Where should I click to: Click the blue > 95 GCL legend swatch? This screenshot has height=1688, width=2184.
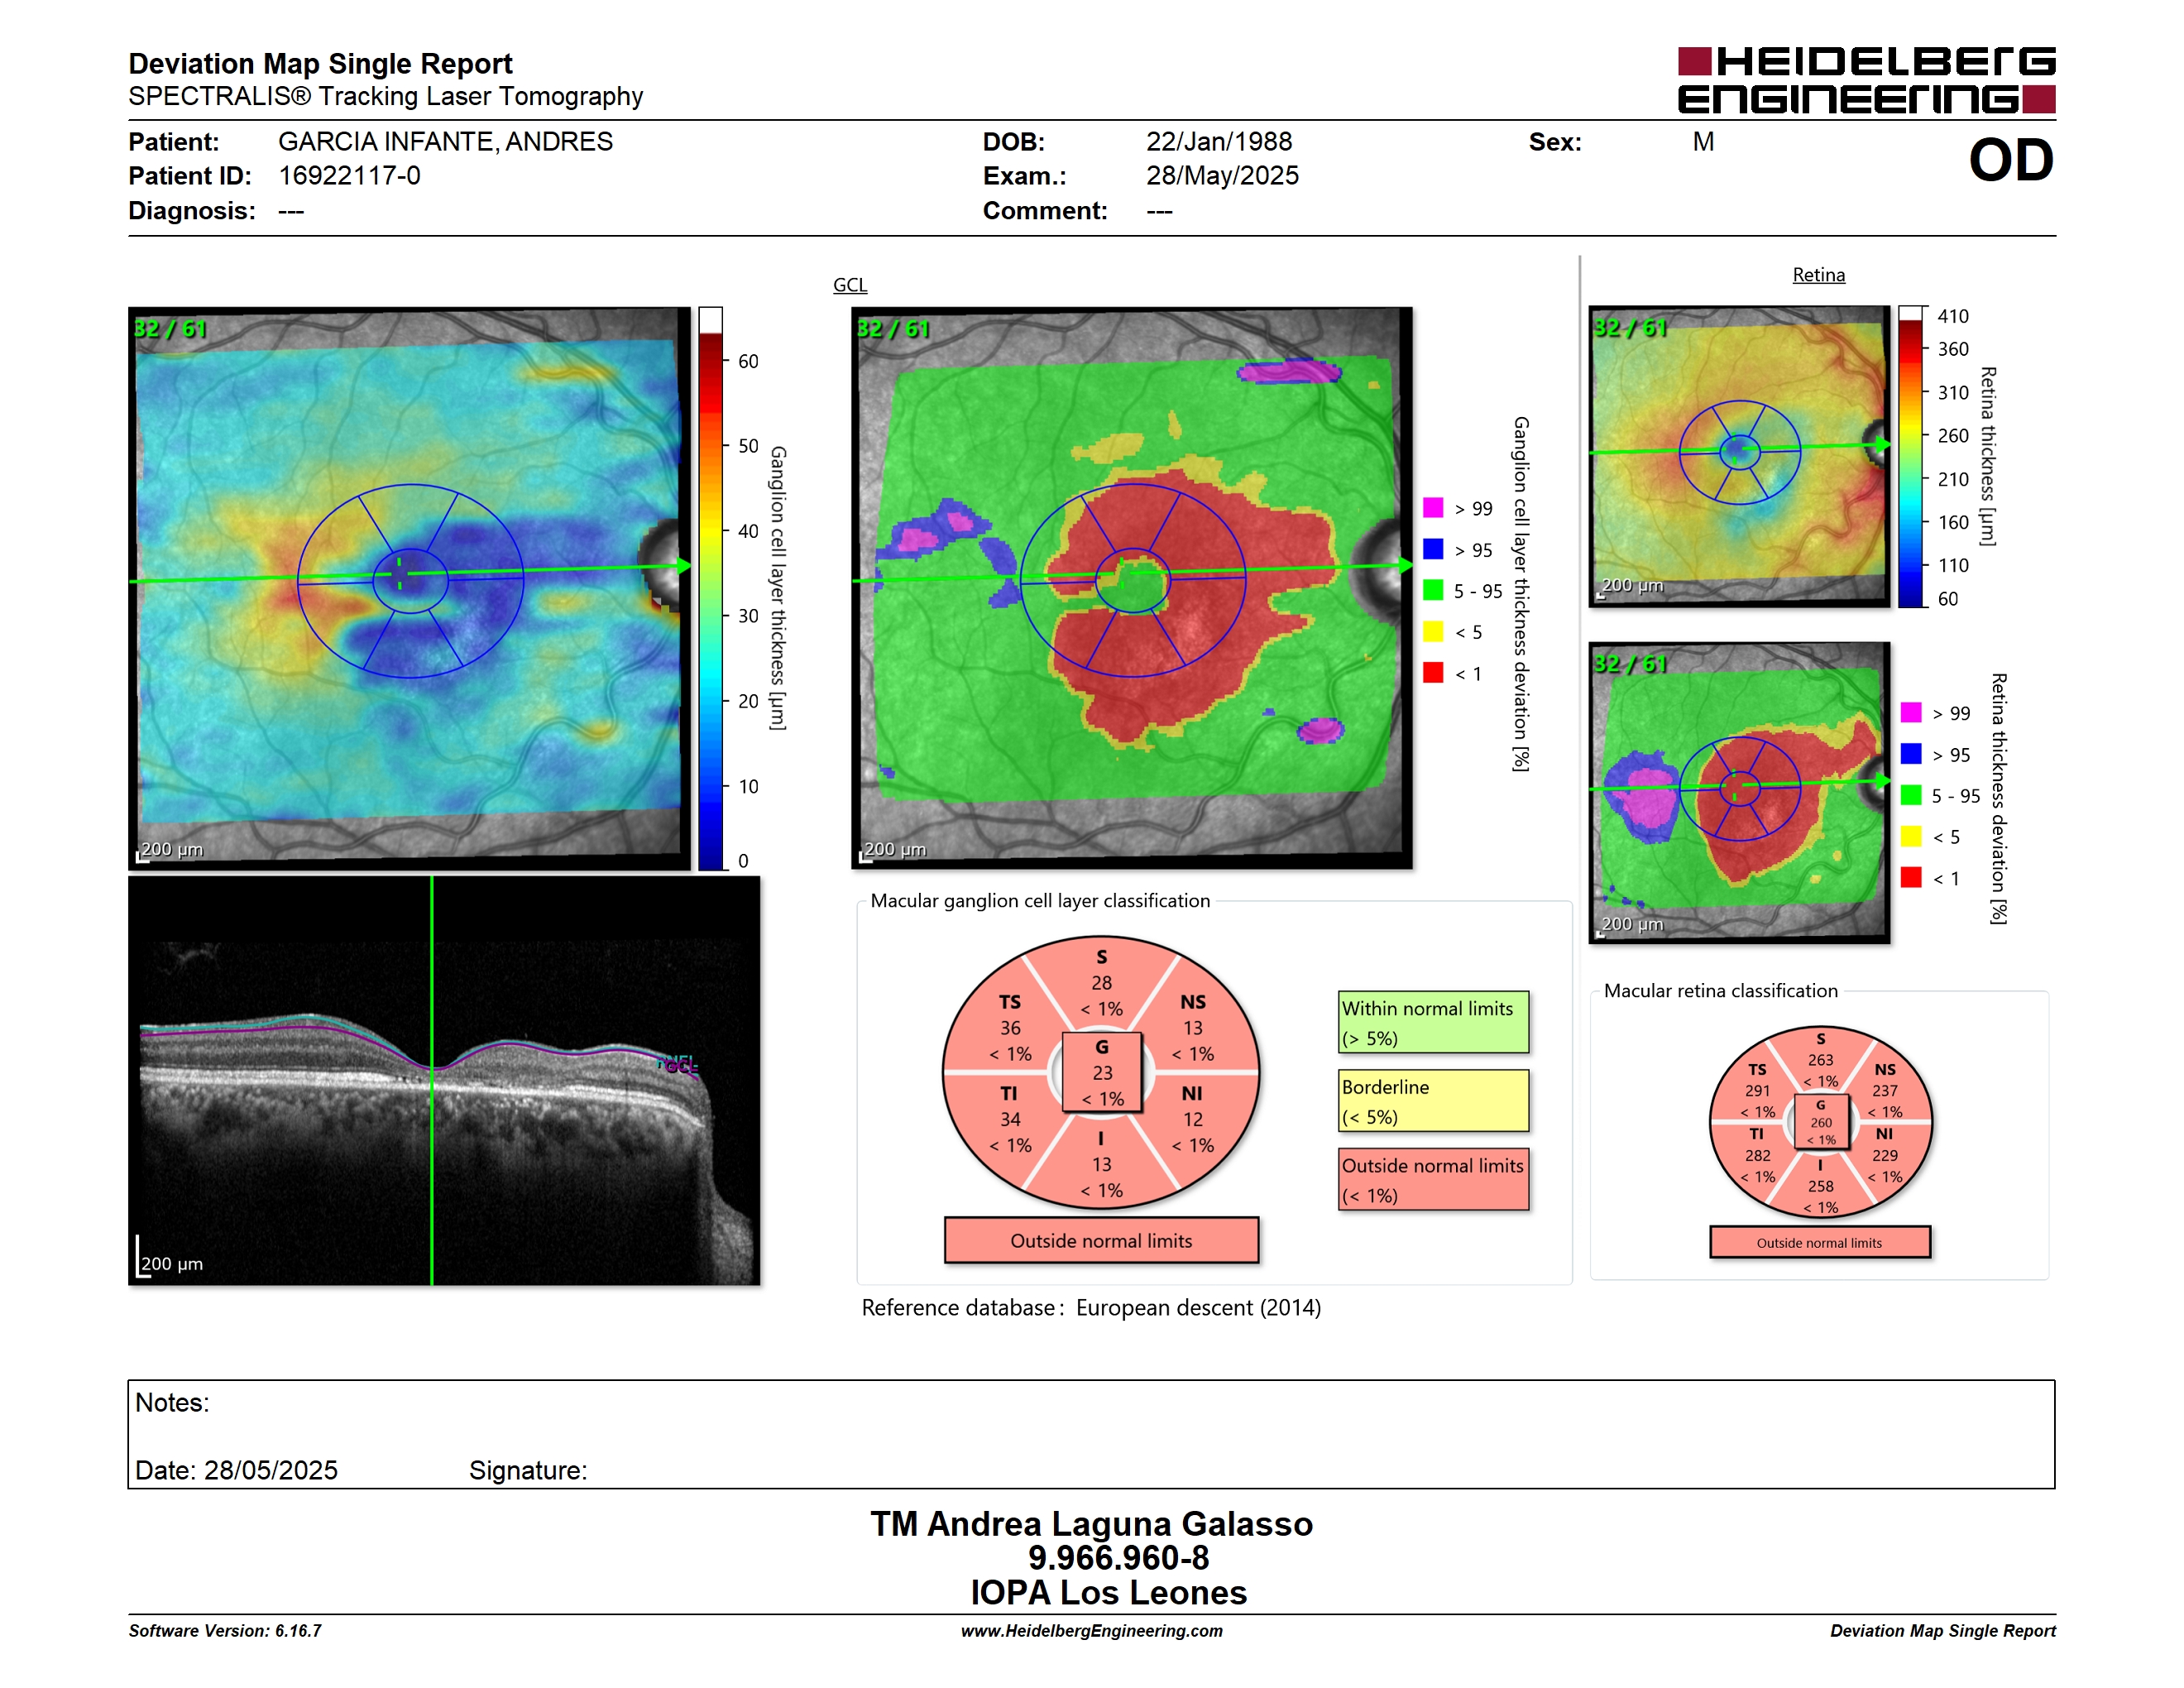click(1433, 548)
